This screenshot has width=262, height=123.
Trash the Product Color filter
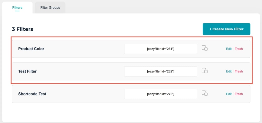pyautogui.click(x=239, y=49)
